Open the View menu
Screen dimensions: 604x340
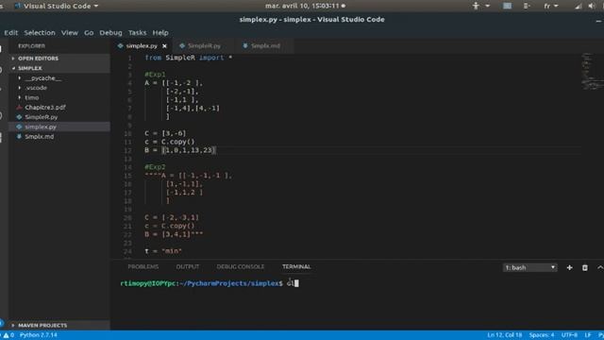pyautogui.click(x=69, y=33)
